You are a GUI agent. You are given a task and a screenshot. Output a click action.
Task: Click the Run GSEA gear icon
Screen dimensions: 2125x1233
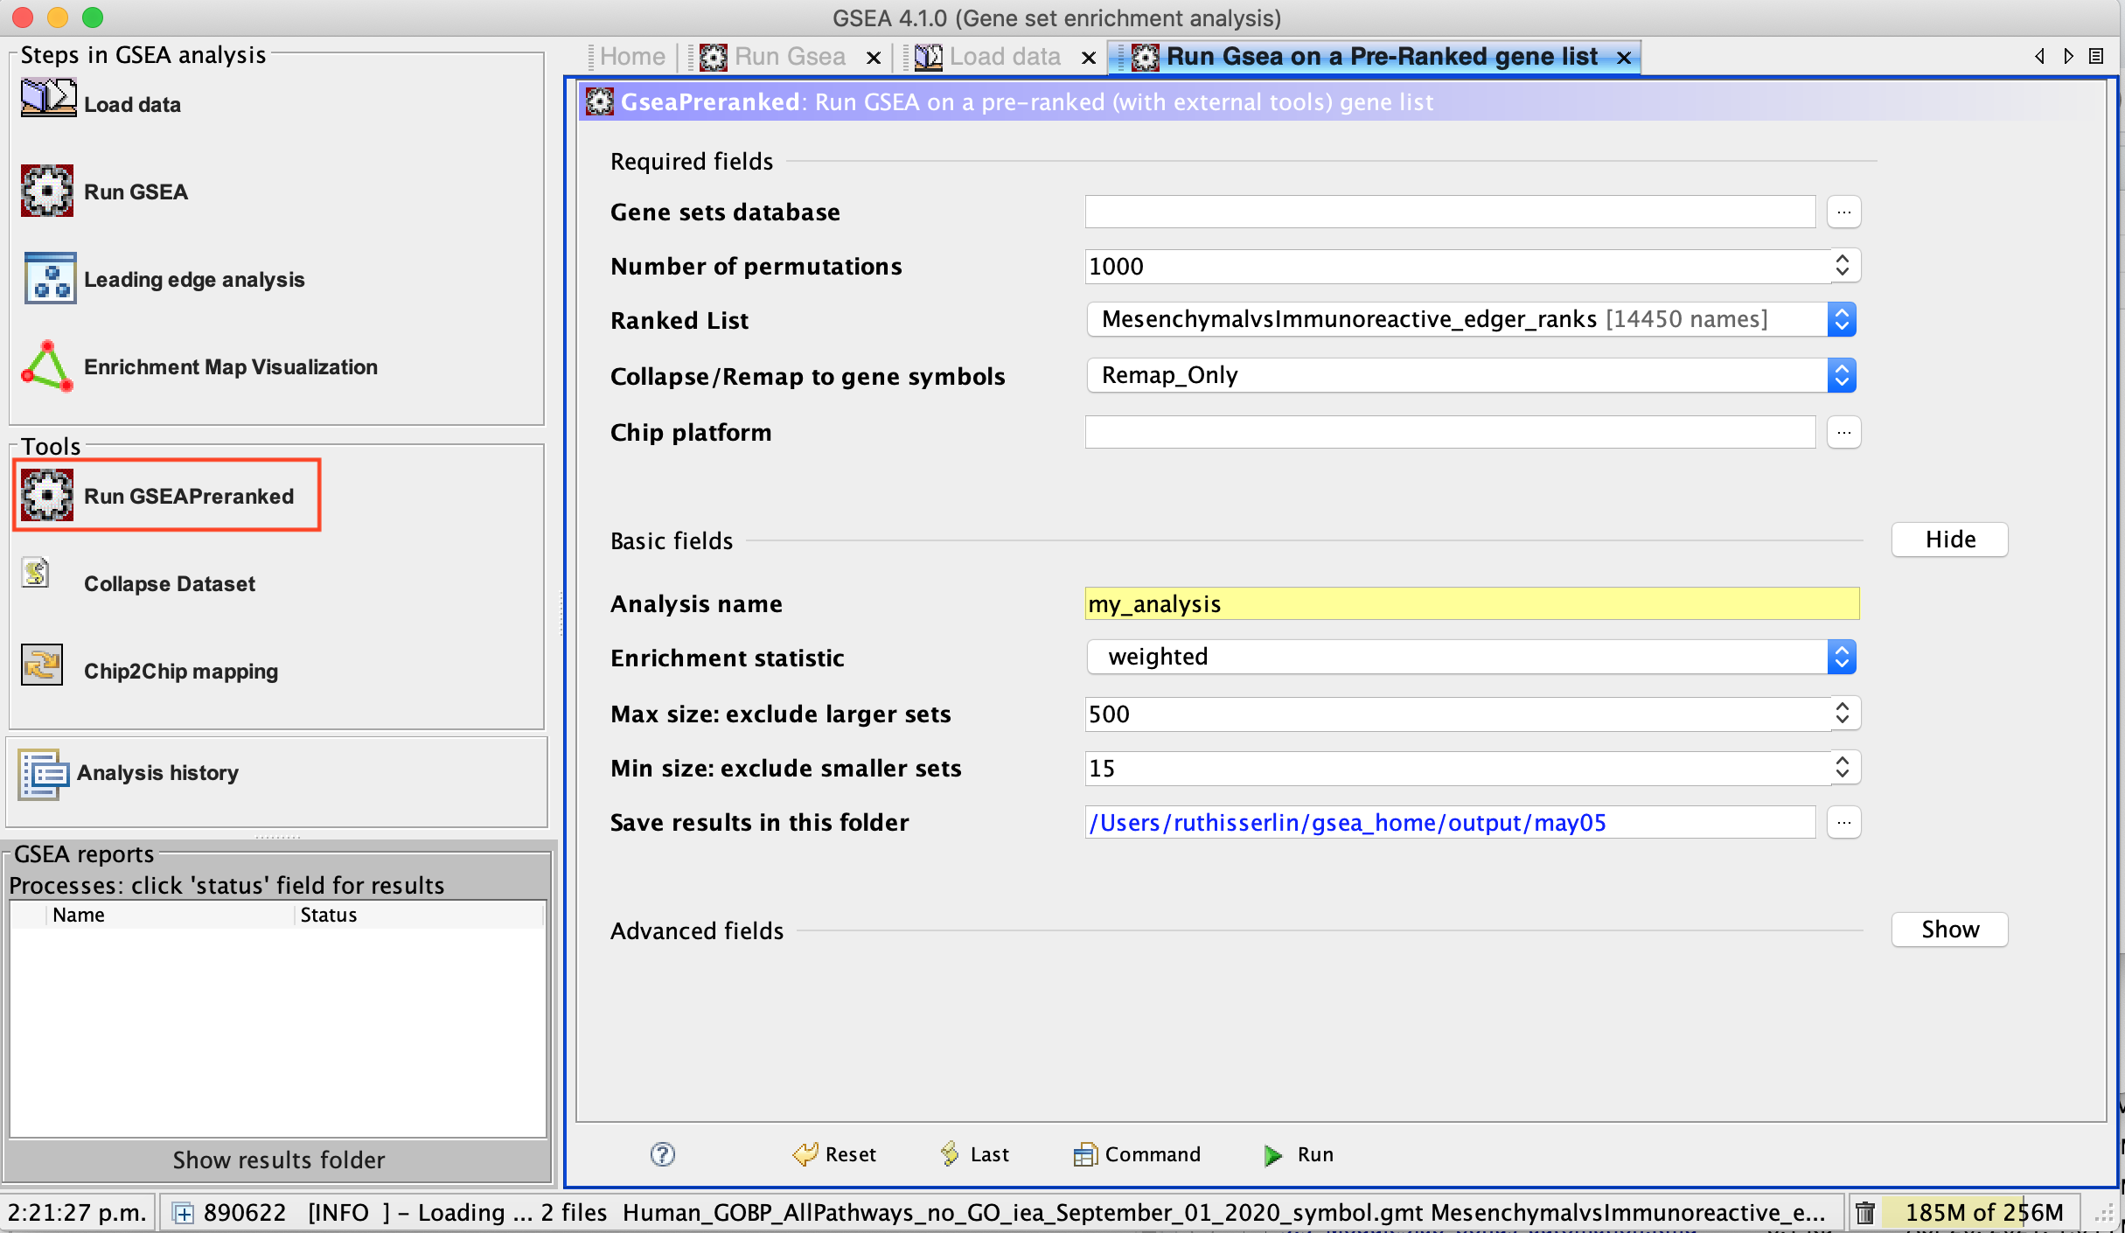click(x=47, y=191)
